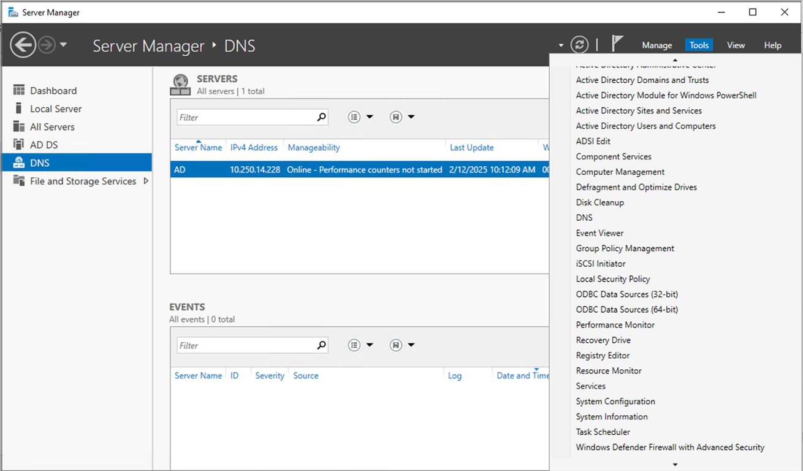Screen dimensions: 803x471
Task: Launch Active Directory Users and Computers
Action: [x=646, y=126]
